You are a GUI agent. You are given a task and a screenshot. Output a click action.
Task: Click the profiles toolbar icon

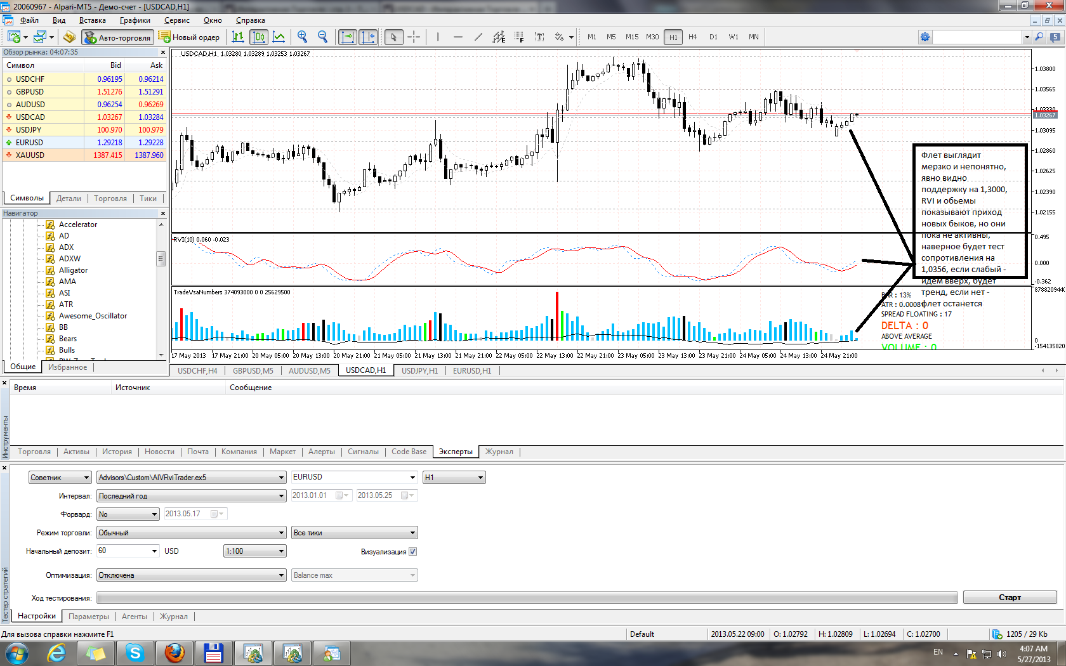[x=40, y=37]
